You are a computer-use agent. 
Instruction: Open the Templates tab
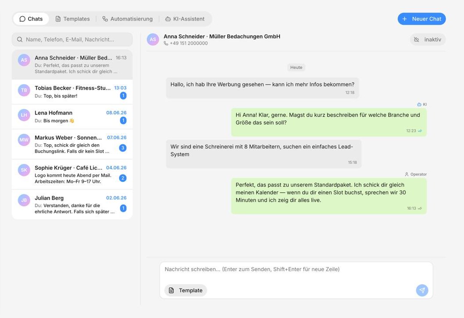tap(72, 19)
